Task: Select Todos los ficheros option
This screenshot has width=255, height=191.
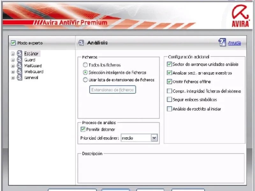Action: click(x=85, y=65)
